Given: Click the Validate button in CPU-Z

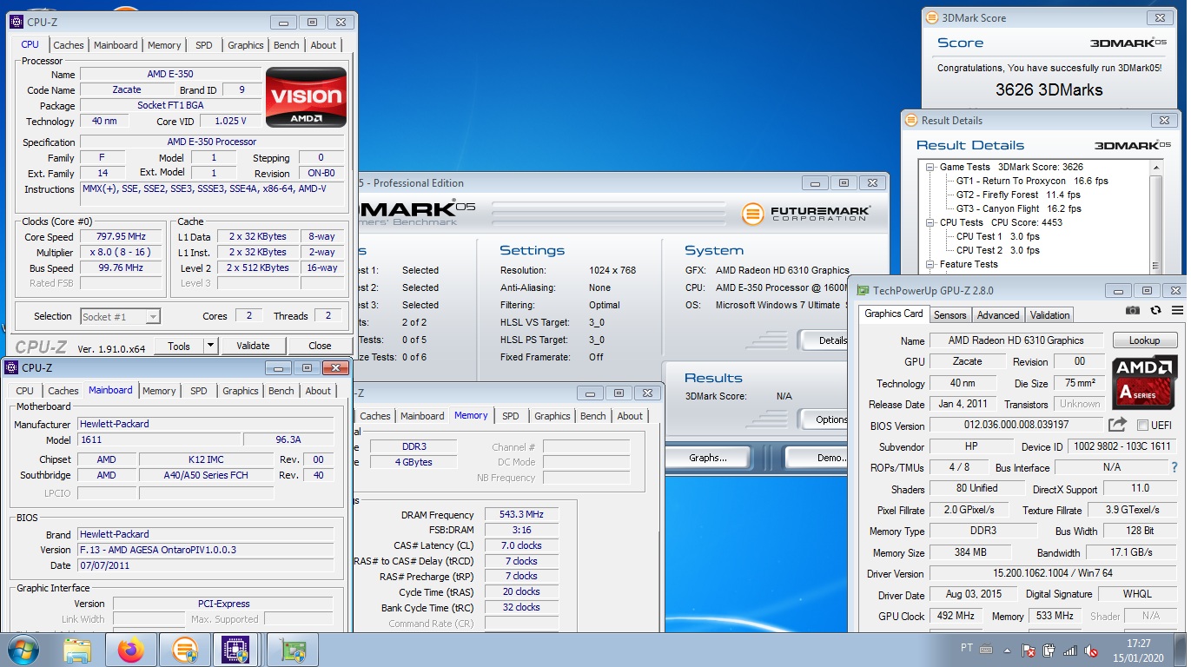Looking at the screenshot, I should pyautogui.click(x=253, y=346).
